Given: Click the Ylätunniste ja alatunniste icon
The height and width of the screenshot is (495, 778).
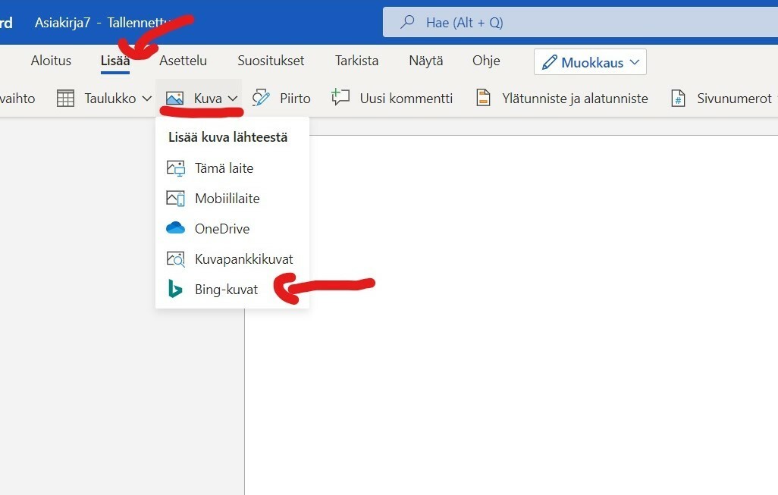Looking at the screenshot, I should coord(483,99).
